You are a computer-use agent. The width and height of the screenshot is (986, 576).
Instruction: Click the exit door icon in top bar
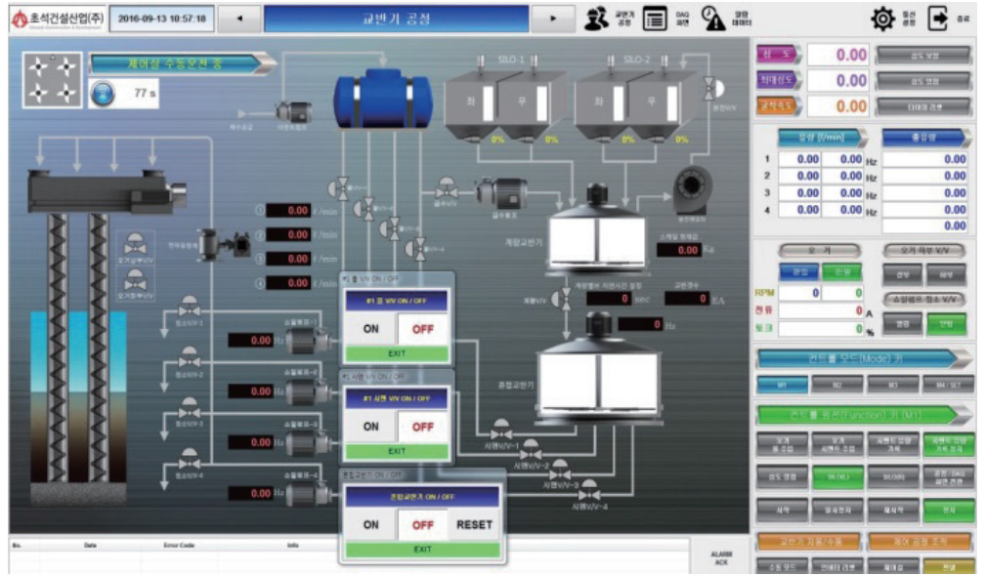(x=938, y=19)
